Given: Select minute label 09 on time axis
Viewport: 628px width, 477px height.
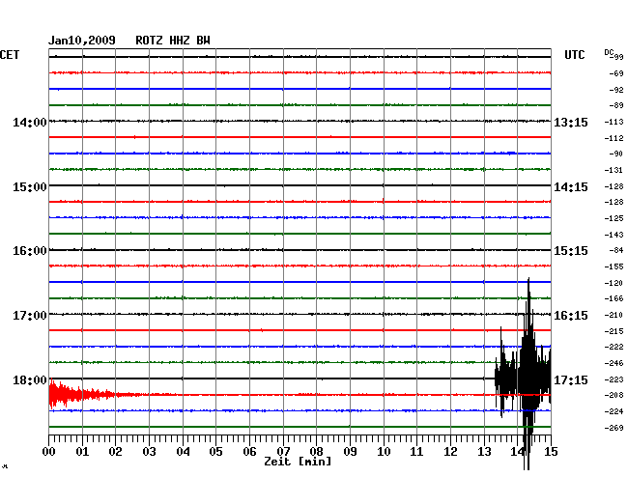Looking at the screenshot, I should (350, 452).
